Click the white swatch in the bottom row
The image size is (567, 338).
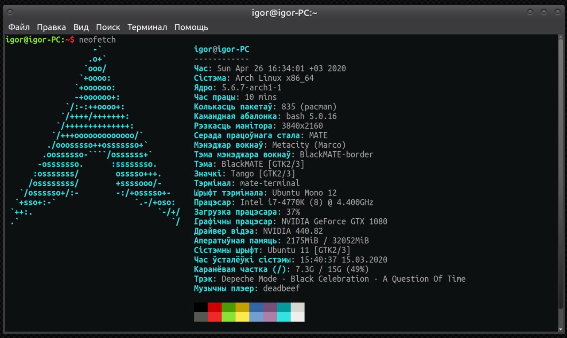pyautogui.click(x=298, y=317)
